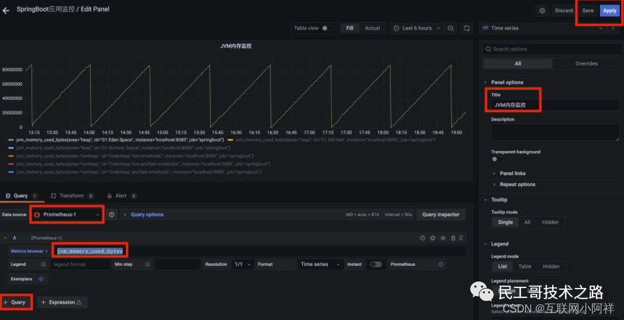Click the clock icon in time picker

[x=397, y=28]
